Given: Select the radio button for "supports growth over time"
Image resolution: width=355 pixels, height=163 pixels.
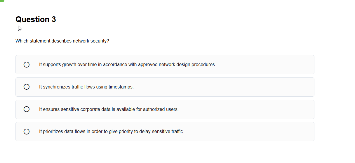Looking at the screenshot, I should [27, 65].
